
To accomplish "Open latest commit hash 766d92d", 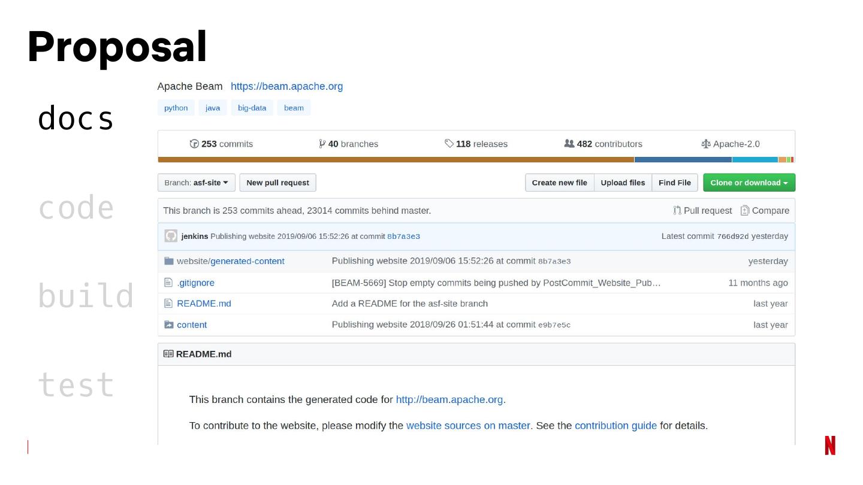I will pos(733,237).
